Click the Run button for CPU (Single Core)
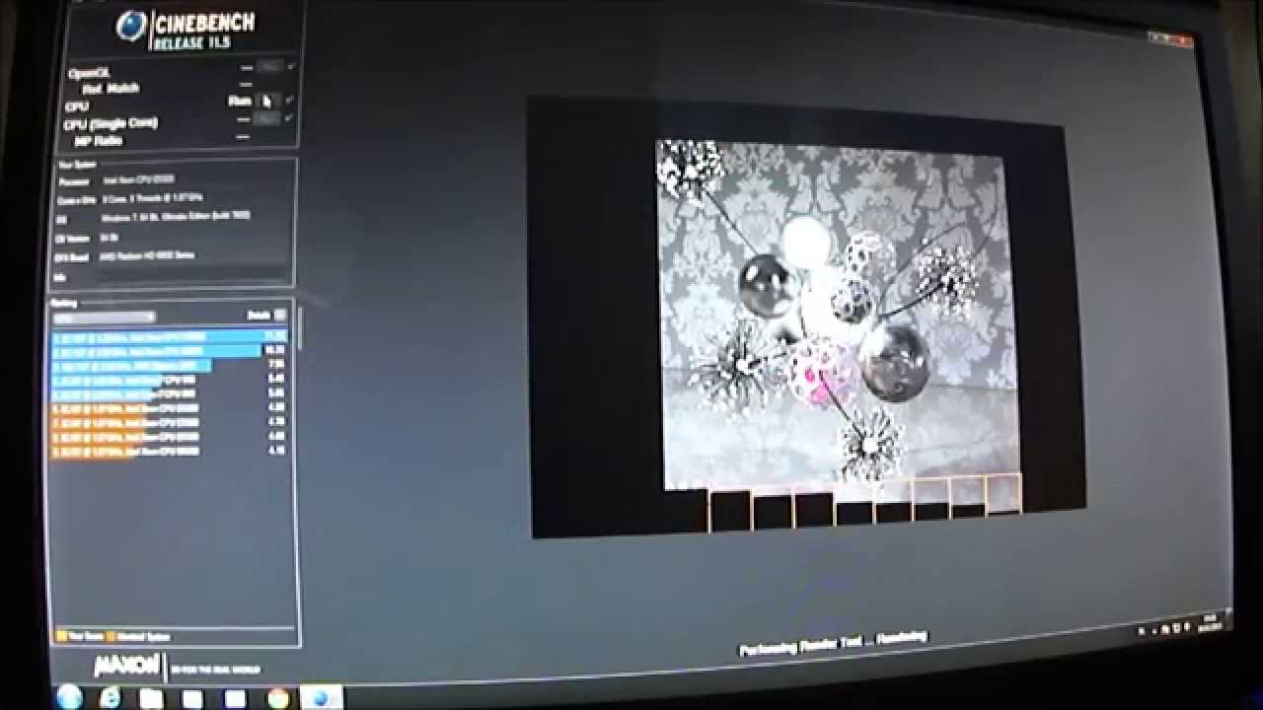 tap(266, 118)
